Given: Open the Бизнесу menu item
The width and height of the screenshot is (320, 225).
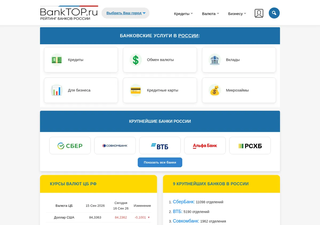Looking at the screenshot, I should pos(237,14).
